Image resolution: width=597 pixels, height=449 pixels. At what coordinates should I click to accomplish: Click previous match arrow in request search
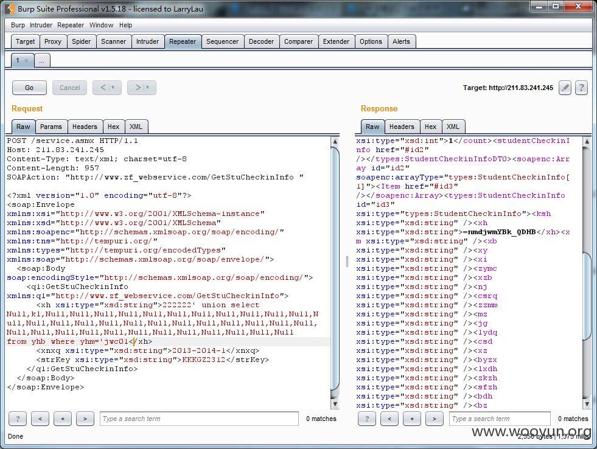[40, 419]
